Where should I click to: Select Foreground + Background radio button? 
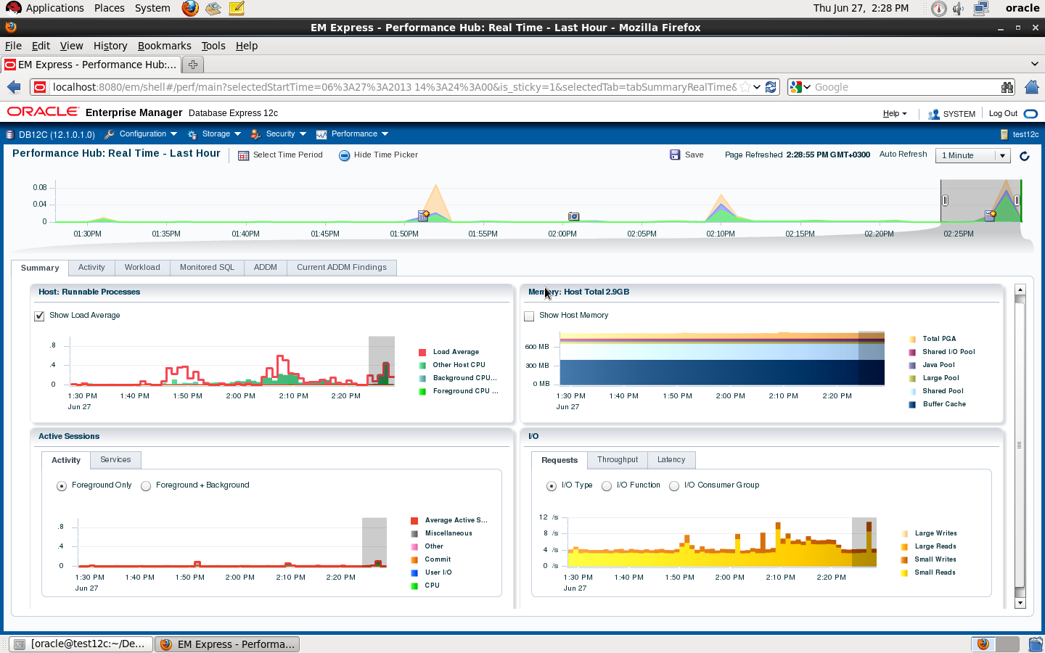[x=146, y=486]
